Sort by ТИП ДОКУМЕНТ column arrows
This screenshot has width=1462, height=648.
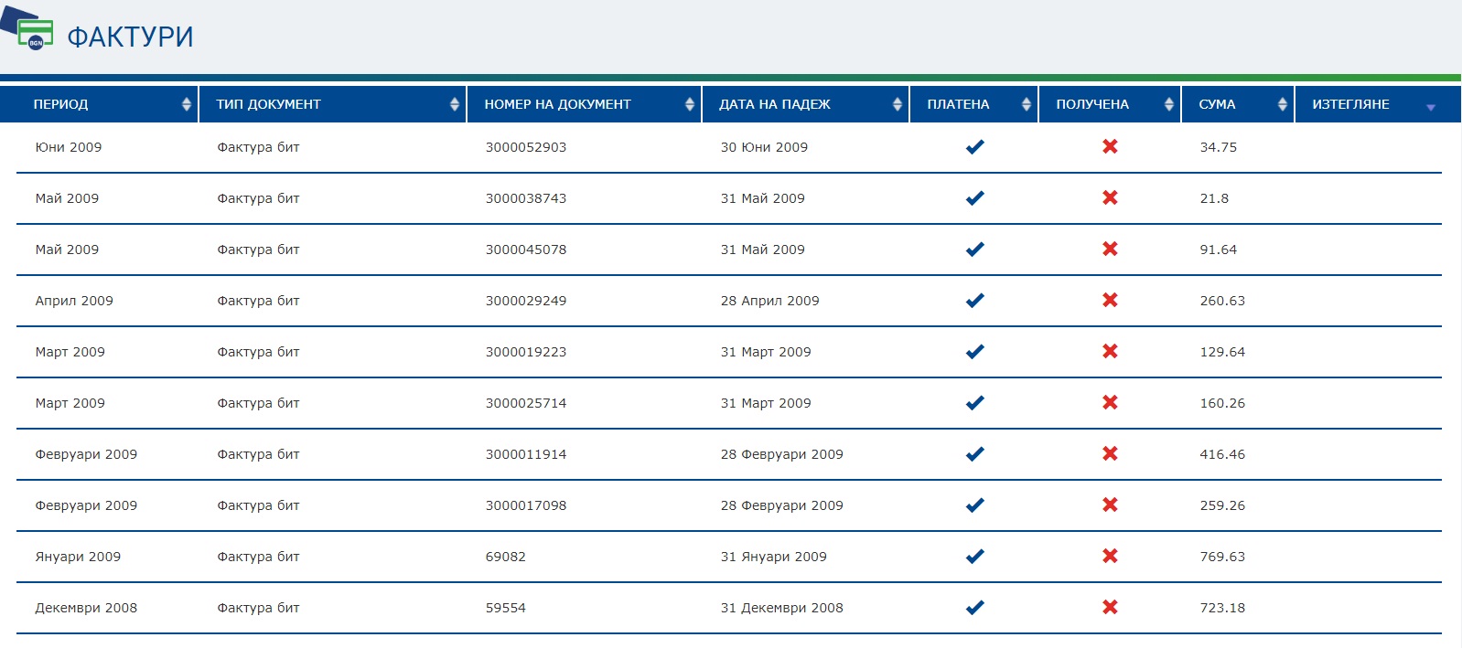click(x=455, y=104)
